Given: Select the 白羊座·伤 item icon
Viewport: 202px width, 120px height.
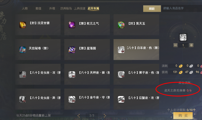Looking at the screenshot, I should (x=121, y=50).
